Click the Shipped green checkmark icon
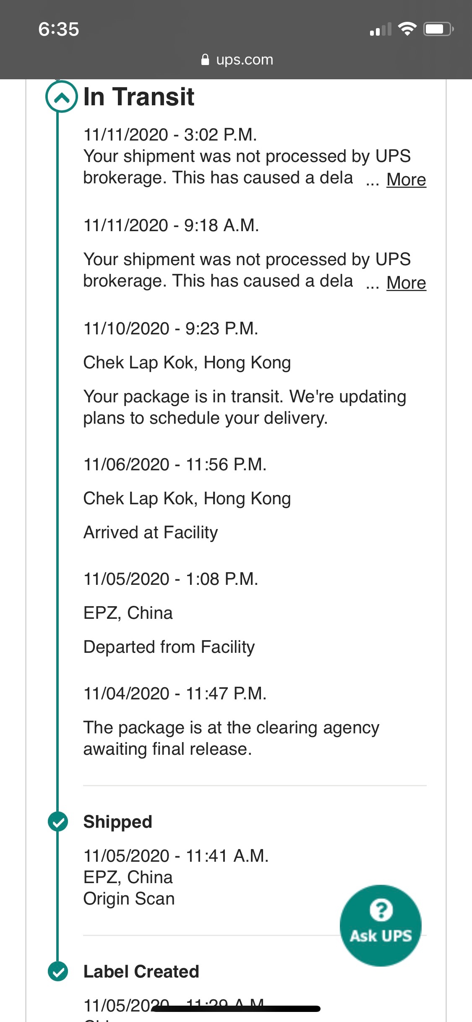Viewport: 472px width, 1022px height. coord(58,821)
